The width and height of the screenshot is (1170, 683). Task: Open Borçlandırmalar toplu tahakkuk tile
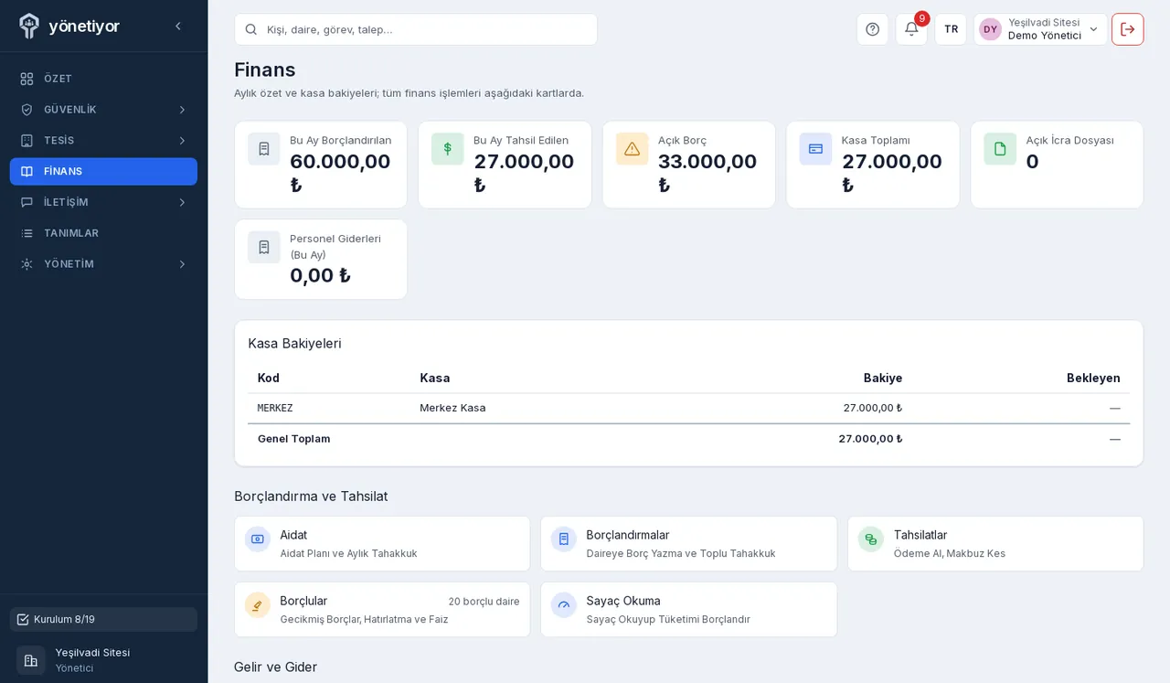(688, 544)
